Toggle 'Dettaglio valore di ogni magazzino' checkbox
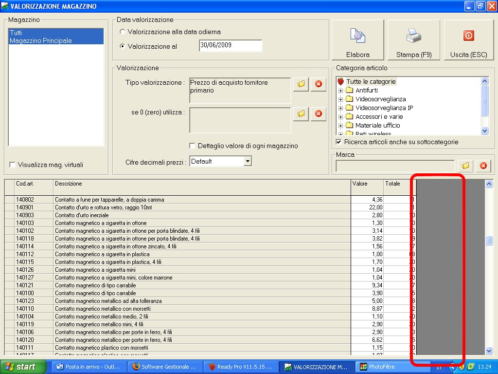 pos(192,146)
